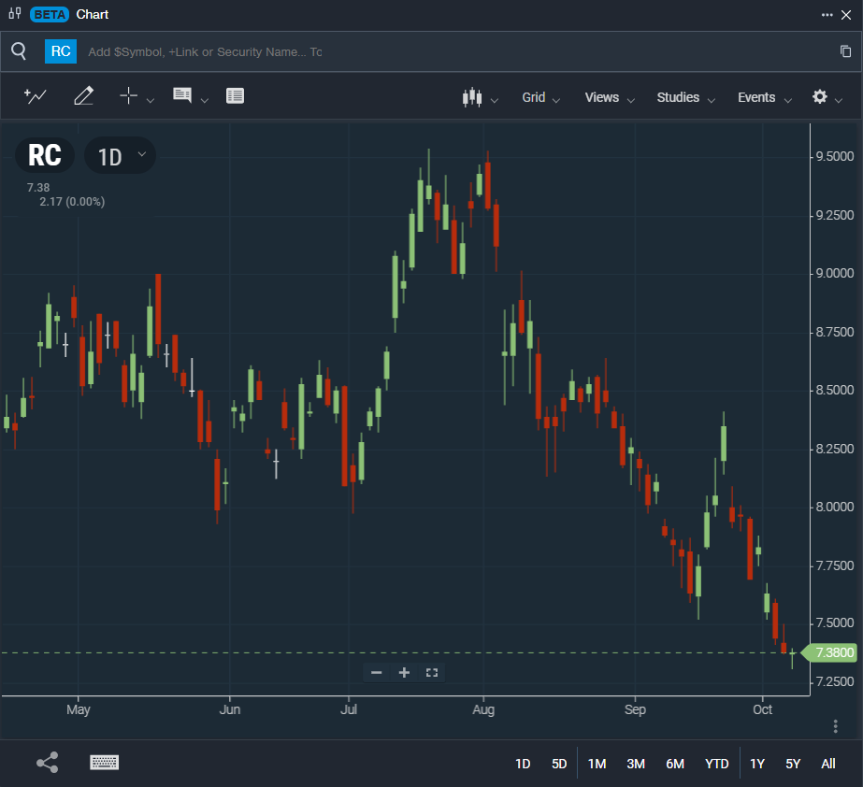Select the line study drawing tool icon

tap(35, 96)
